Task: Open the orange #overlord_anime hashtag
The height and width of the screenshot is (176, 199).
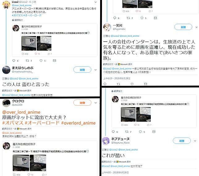Action: pyautogui.click(x=78, y=123)
